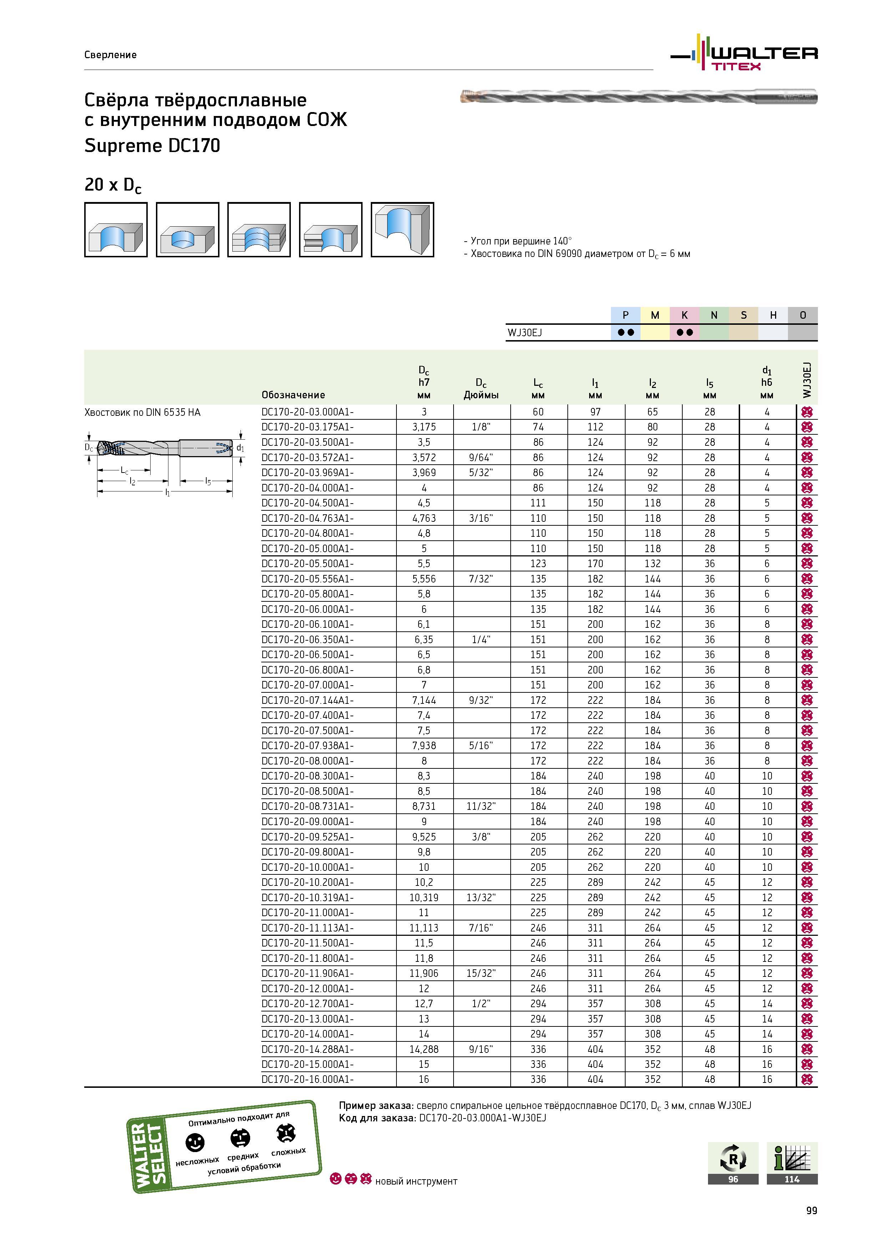Select the blind-hole drilling application diagram
This screenshot has height=1252, width=885.
pyautogui.click(x=188, y=229)
